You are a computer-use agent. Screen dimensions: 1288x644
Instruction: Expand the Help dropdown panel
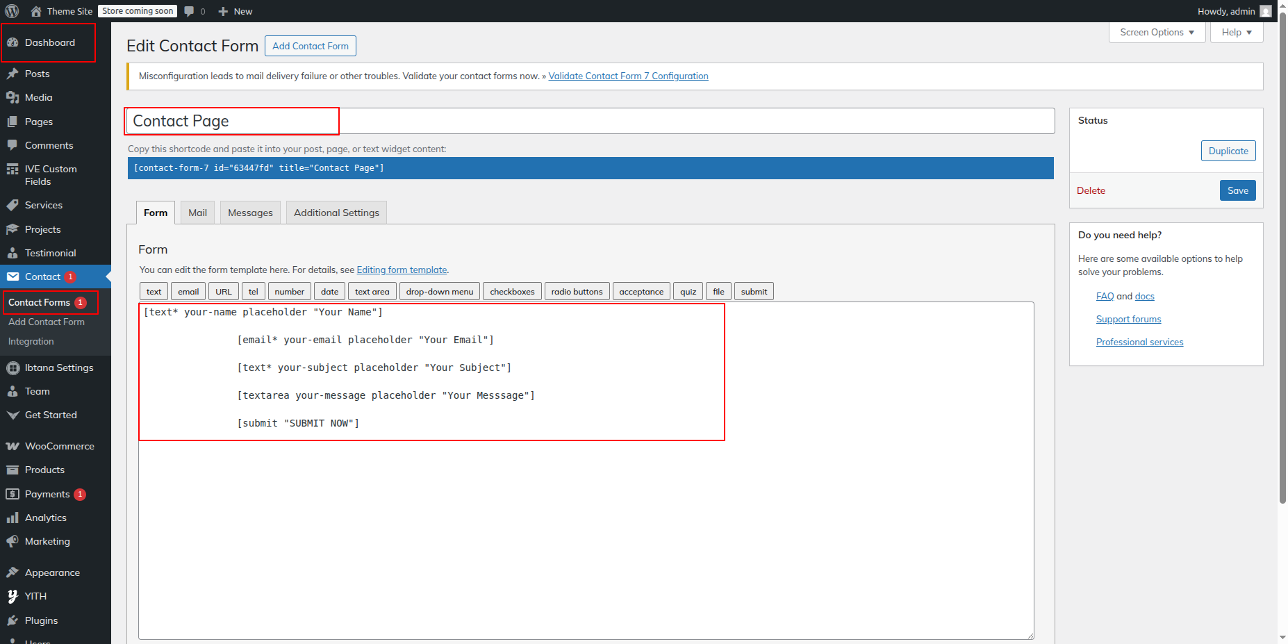(1236, 32)
